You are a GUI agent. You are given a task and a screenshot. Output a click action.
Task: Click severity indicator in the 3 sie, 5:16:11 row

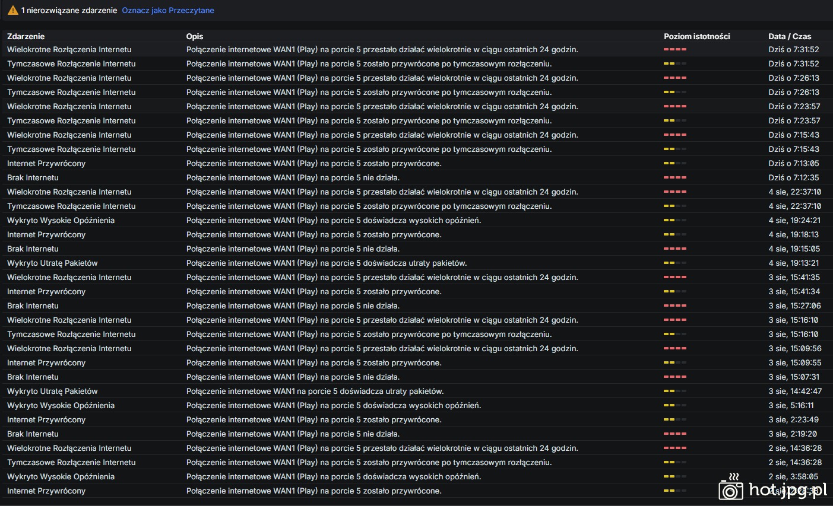pos(675,405)
